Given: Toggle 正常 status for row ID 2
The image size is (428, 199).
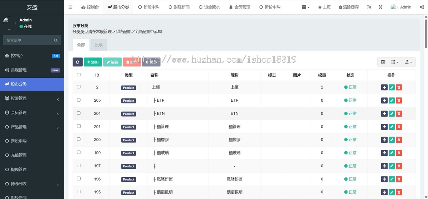Looking at the screenshot, I should pos(350,87).
